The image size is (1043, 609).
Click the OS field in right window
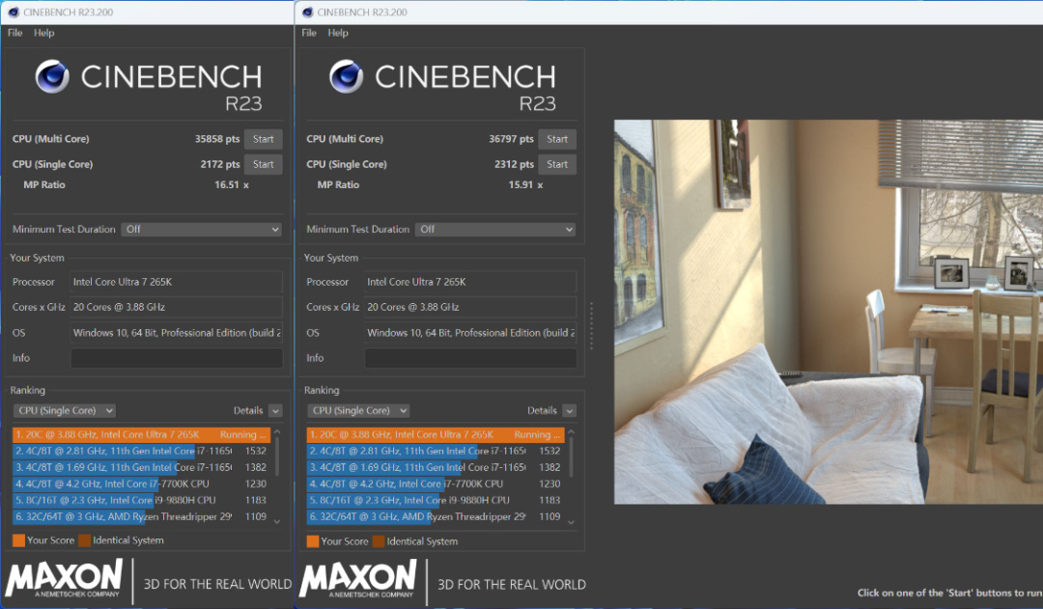[470, 332]
